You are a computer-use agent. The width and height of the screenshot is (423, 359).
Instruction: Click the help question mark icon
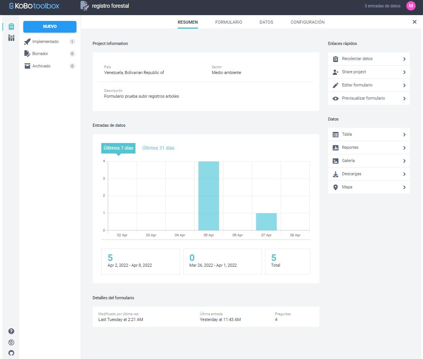(x=11, y=331)
